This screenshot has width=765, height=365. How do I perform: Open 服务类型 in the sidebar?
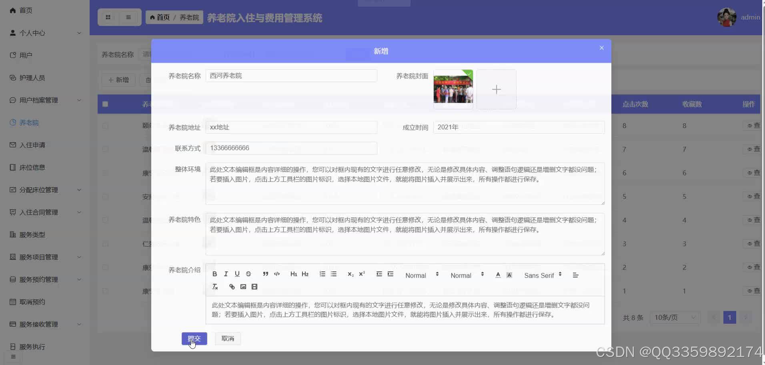(45, 235)
